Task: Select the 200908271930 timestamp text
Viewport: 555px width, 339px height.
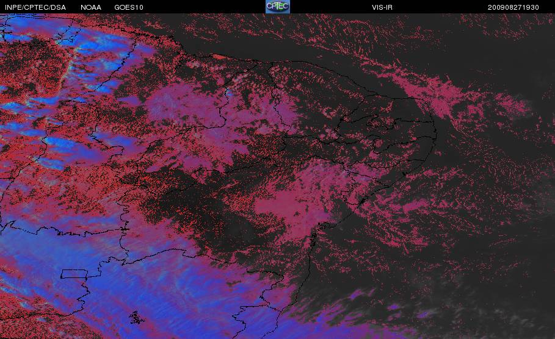Action: 513,7
